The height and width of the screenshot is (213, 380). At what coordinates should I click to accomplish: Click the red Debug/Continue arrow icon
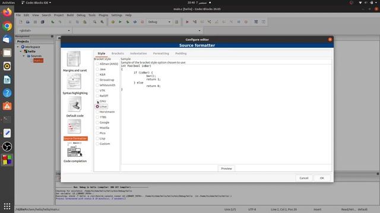coord(187,22)
